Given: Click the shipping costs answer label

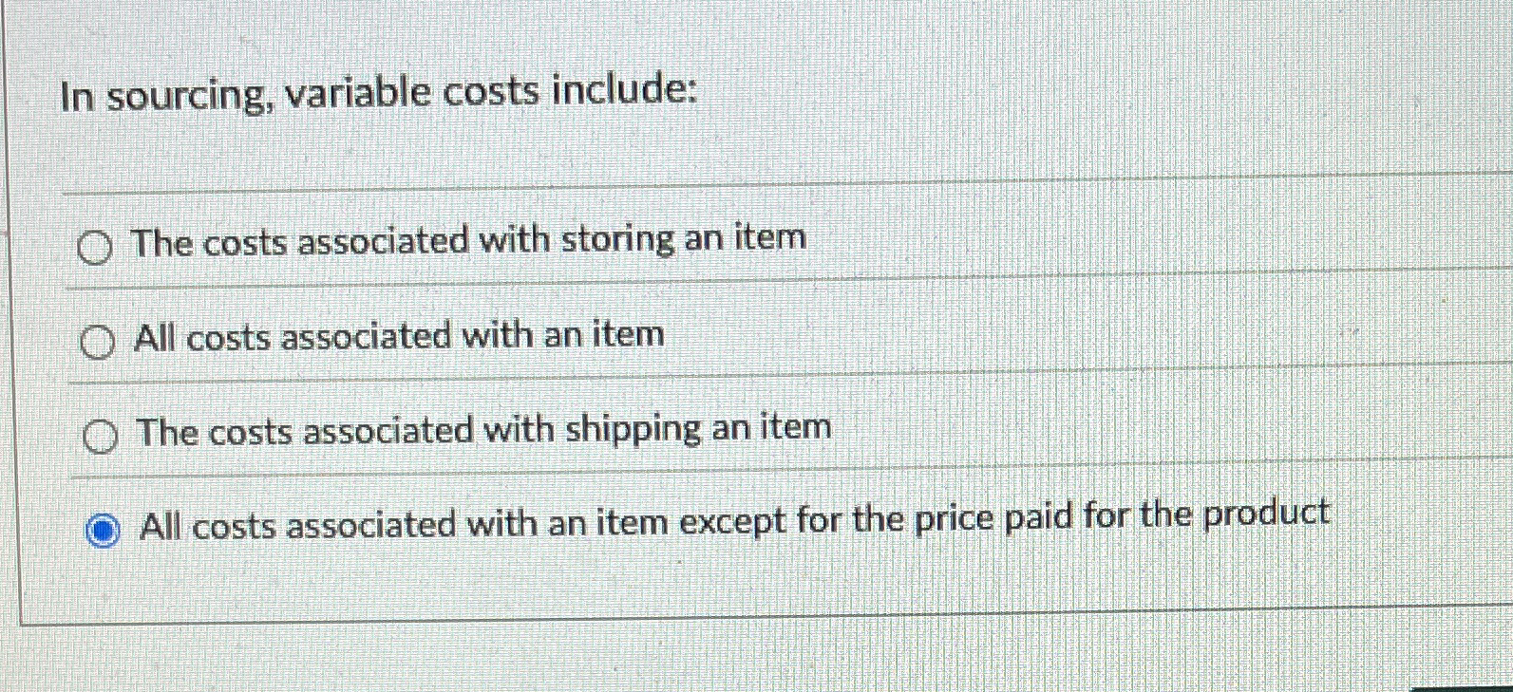Looking at the screenshot, I should click(x=483, y=430).
